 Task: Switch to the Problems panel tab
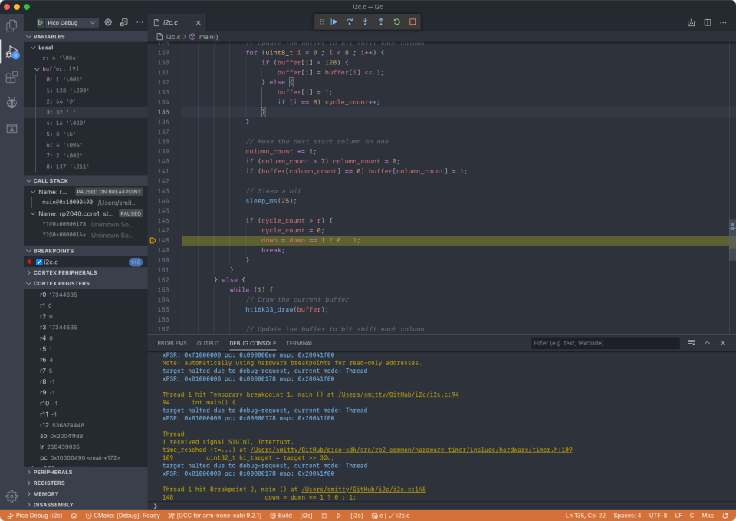172,343
